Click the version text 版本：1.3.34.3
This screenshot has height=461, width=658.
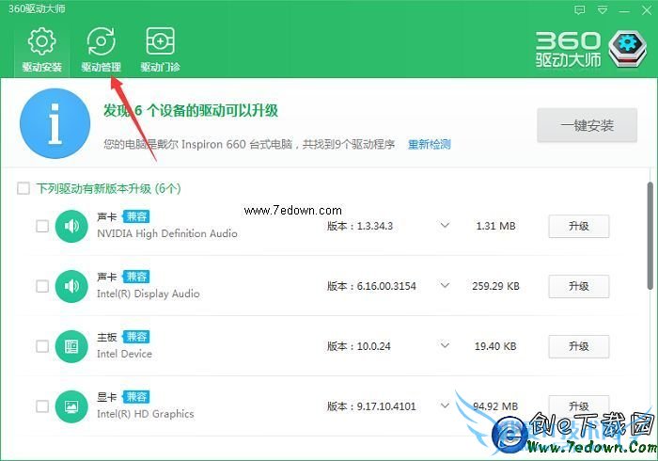click(x=360, y=226)
